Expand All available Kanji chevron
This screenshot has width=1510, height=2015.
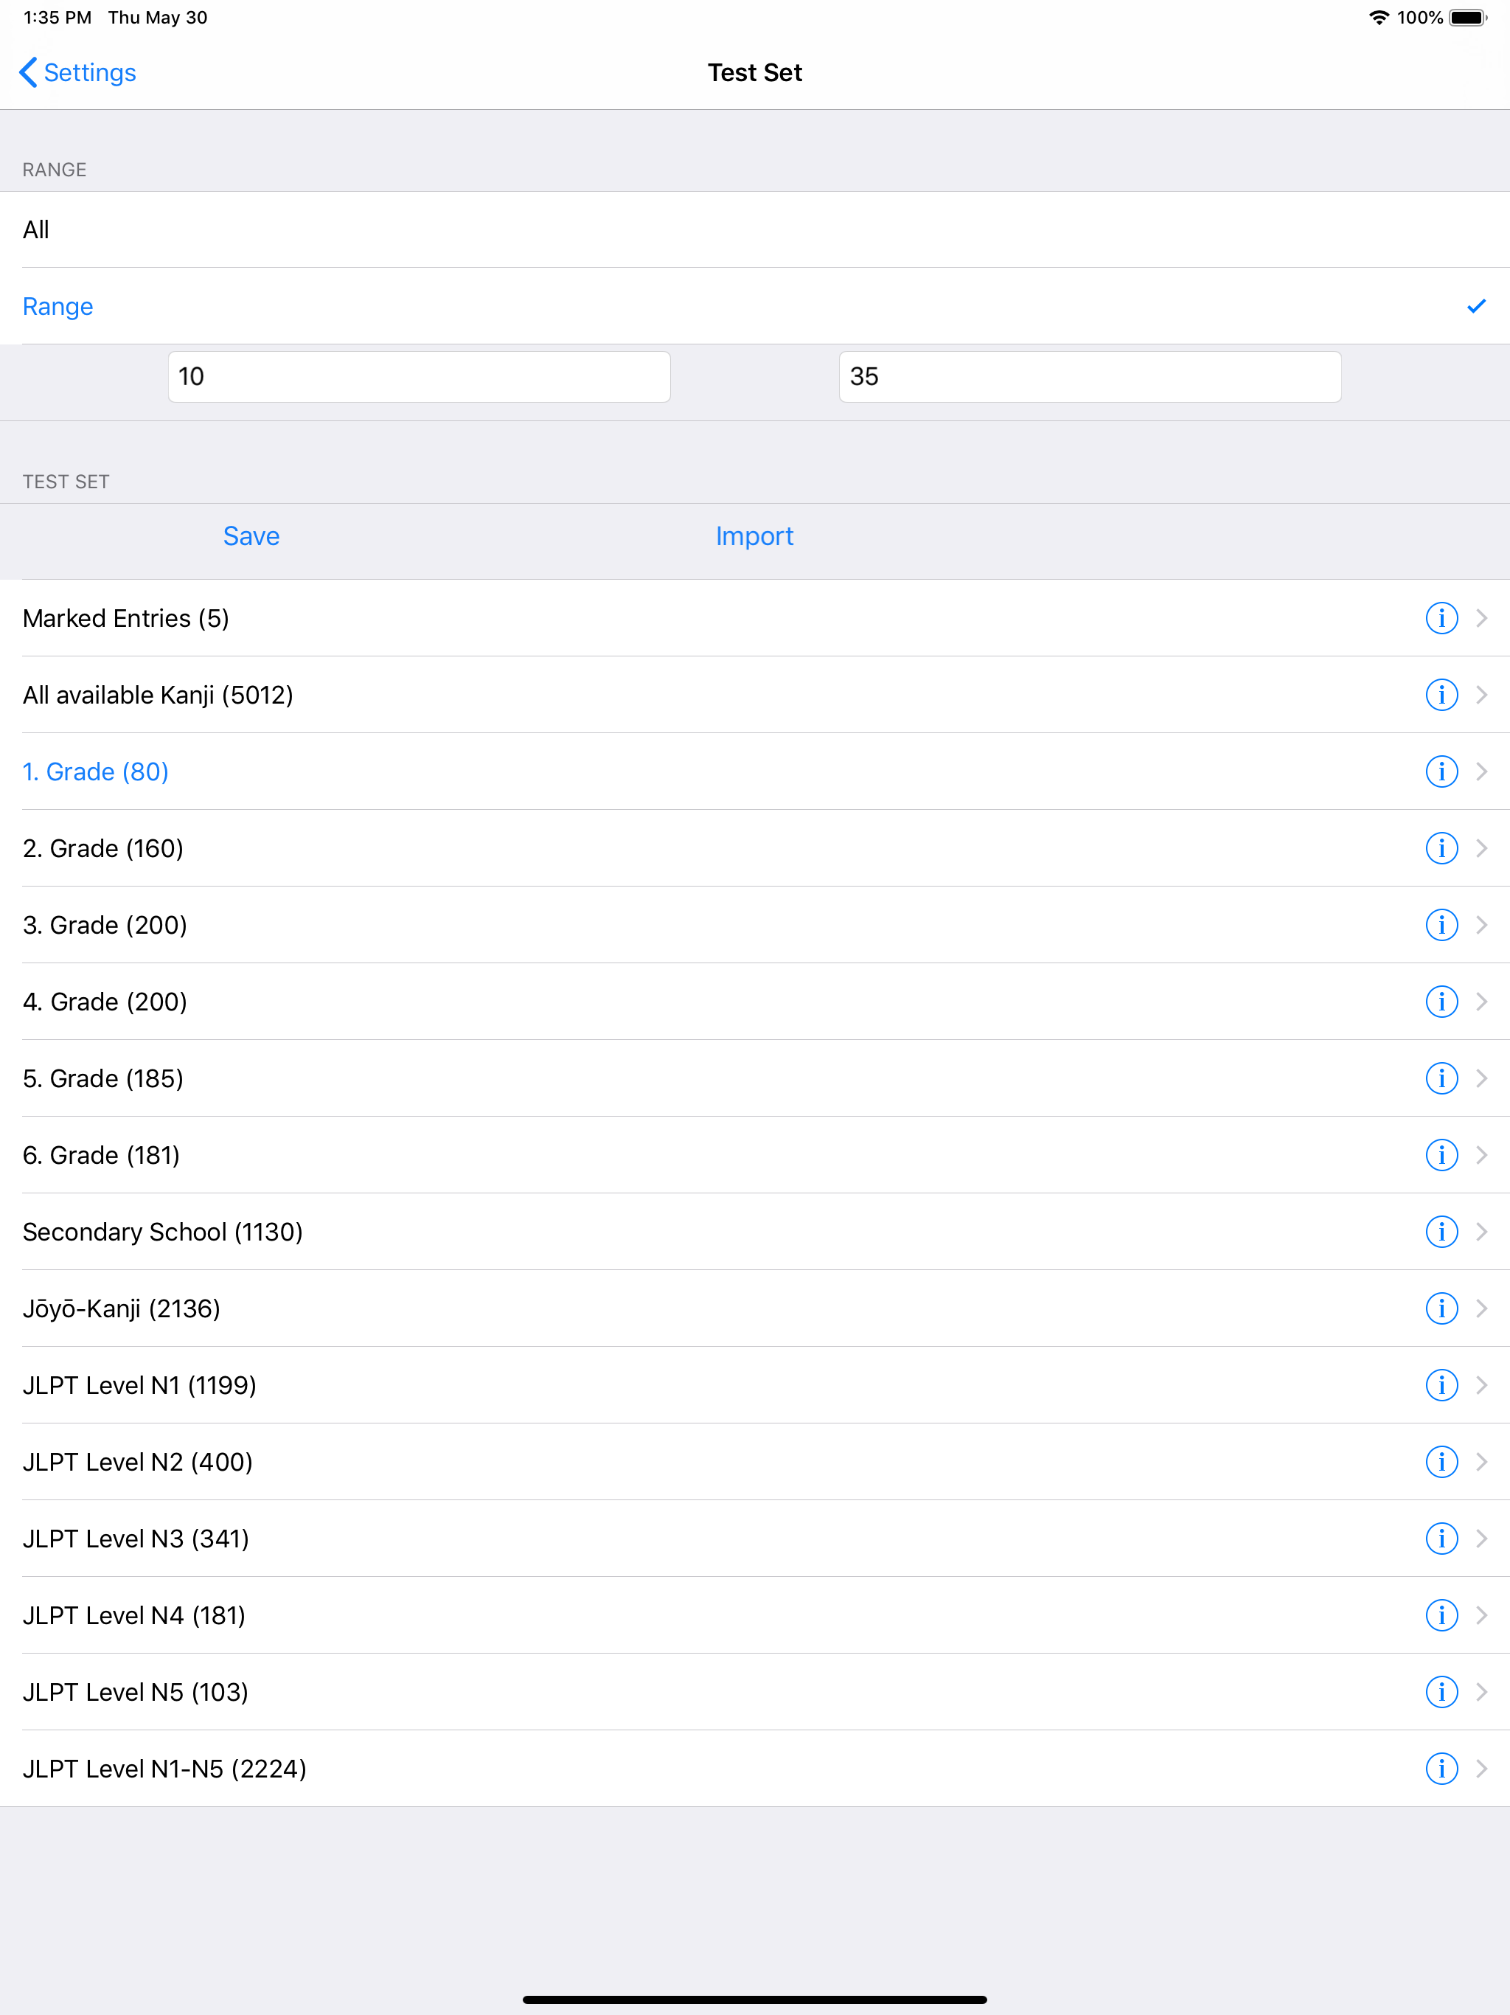point(1482,694)
